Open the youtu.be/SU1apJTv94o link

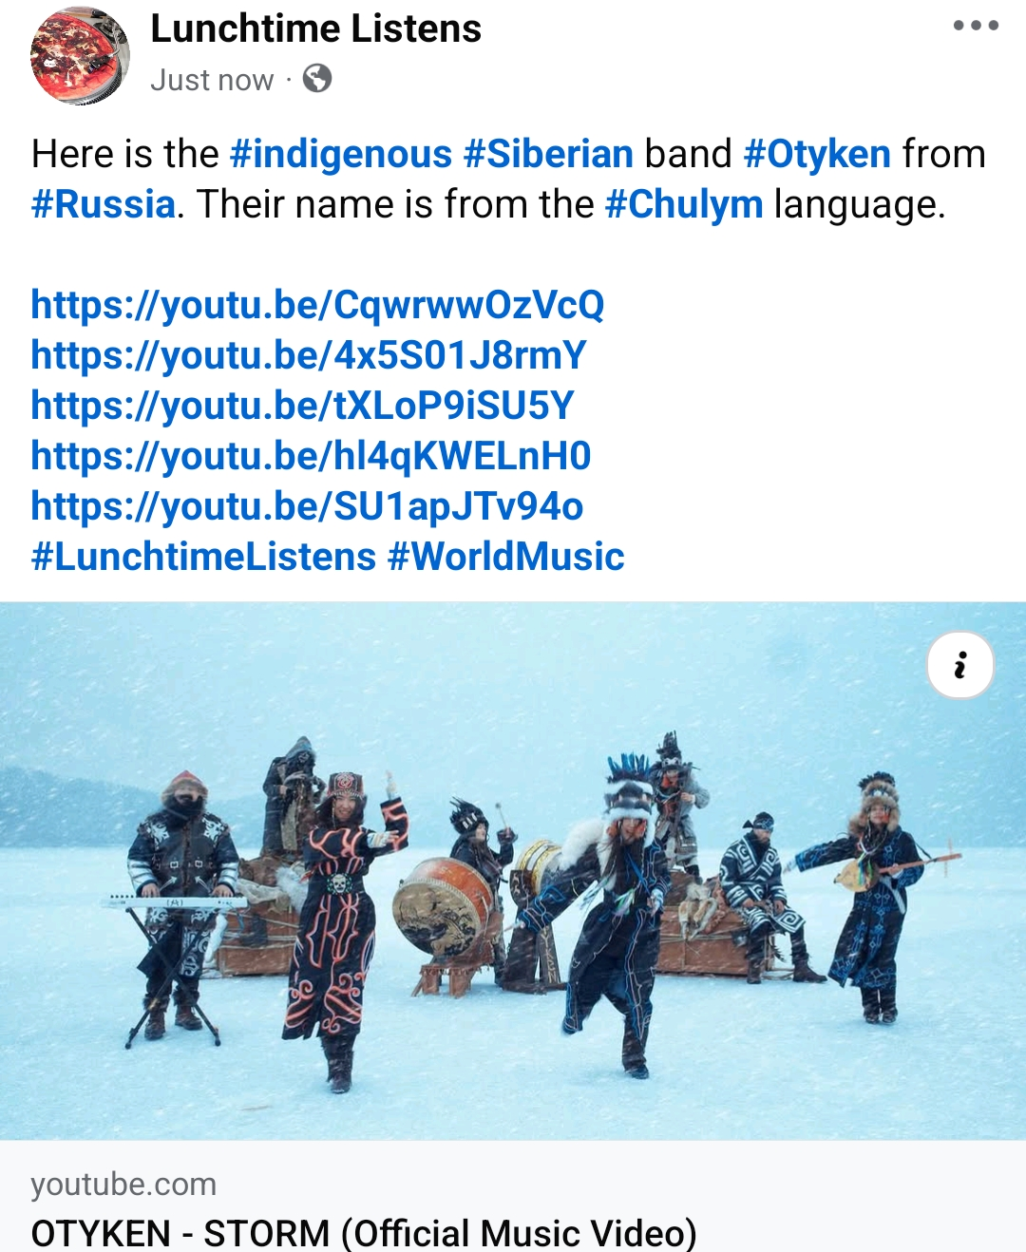click(x=307, y=506)
